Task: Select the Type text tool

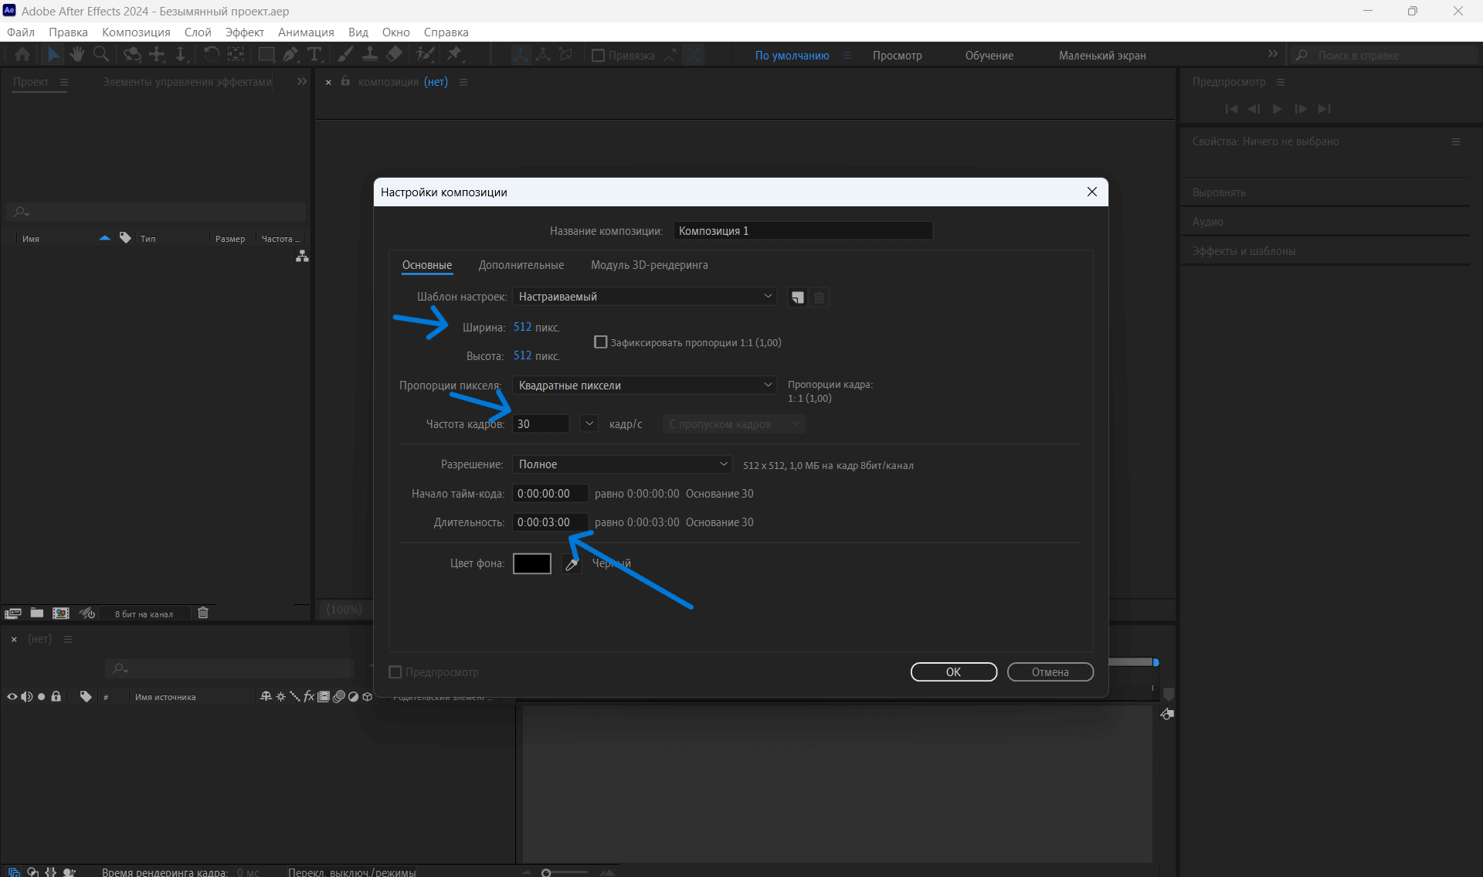Action: [314, 55]
